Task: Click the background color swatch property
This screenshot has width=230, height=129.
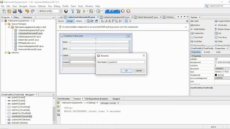Action: (216, 62)
